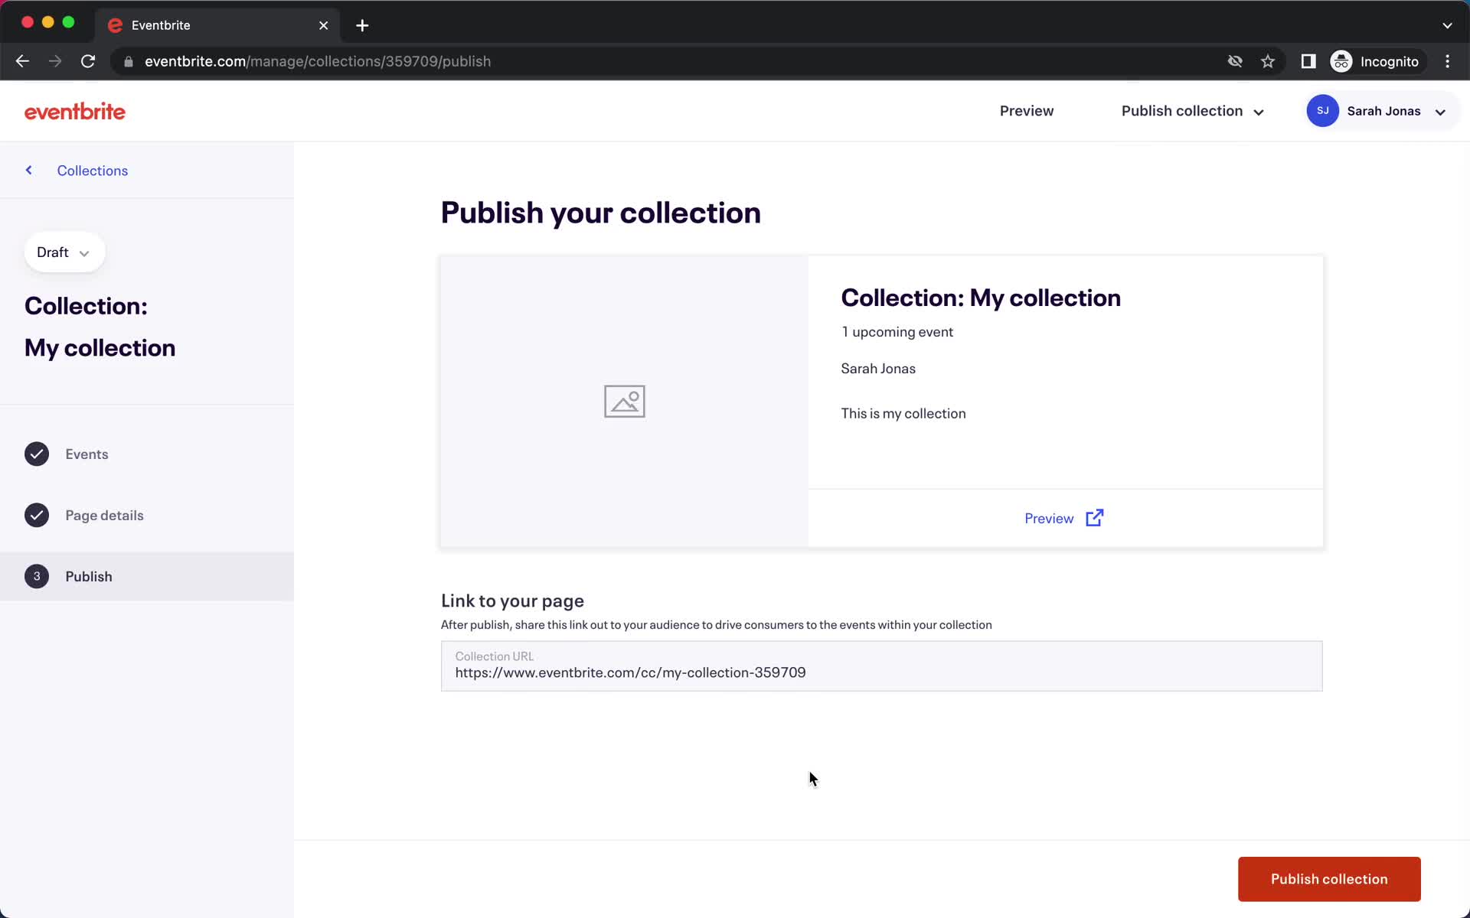Viewport: 1470px width, 918px height.
Task: Click the user avatar SJ icon
Action: pyautogui.click(x=1323, y=110)
